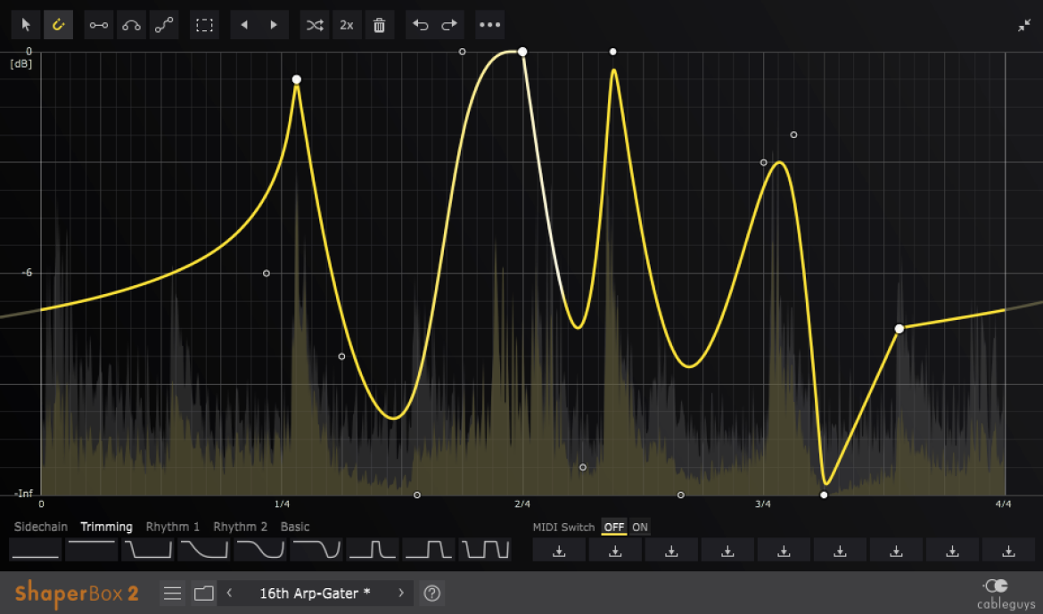Choose the straight line segment tool
Image resolution: width=1043 pixels, height=614 pixels.
99,25
